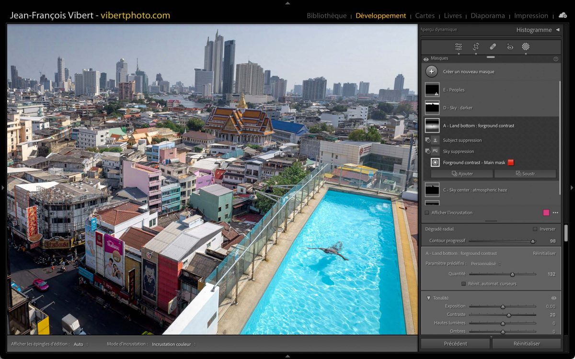Click the Masques help question icon
The image size is (575, 359).
556,59
